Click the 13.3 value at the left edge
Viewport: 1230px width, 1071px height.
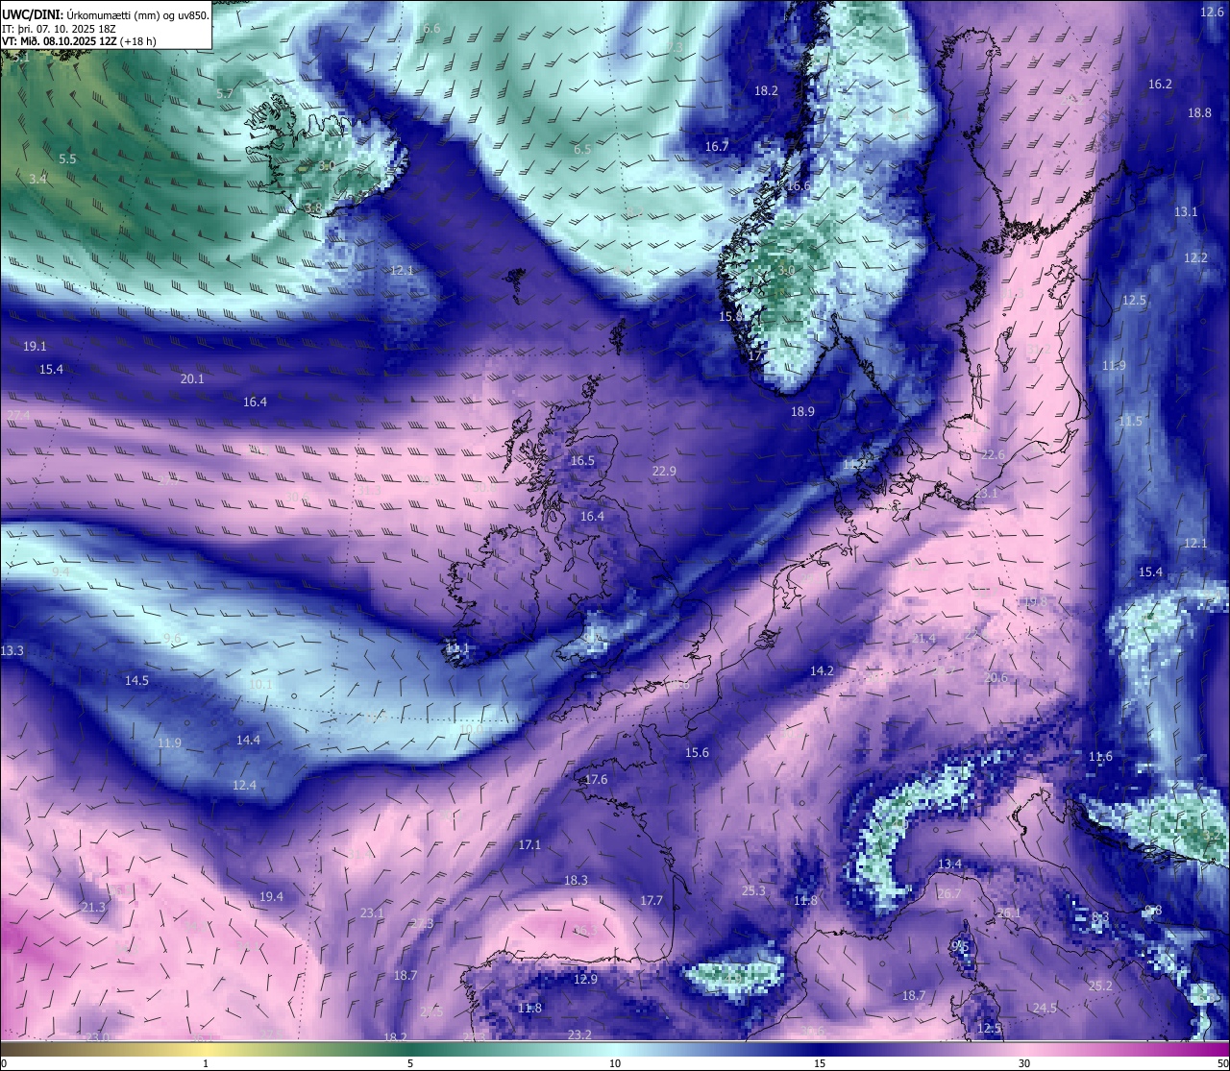coord(12,651)
